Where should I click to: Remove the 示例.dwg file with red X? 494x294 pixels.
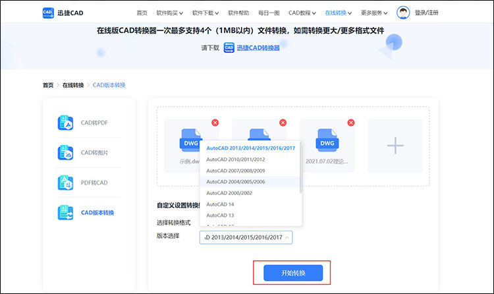(x=215, y=123)
